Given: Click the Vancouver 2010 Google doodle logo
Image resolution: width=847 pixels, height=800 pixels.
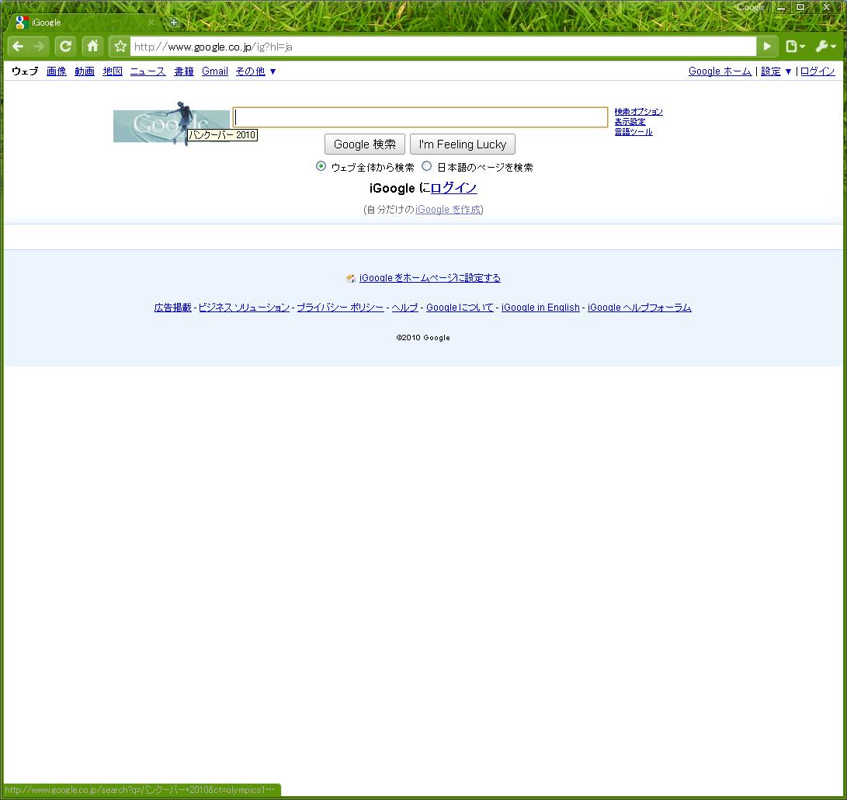Looking at the screenshot, I should pyautogui.click(x=172, y=124).
